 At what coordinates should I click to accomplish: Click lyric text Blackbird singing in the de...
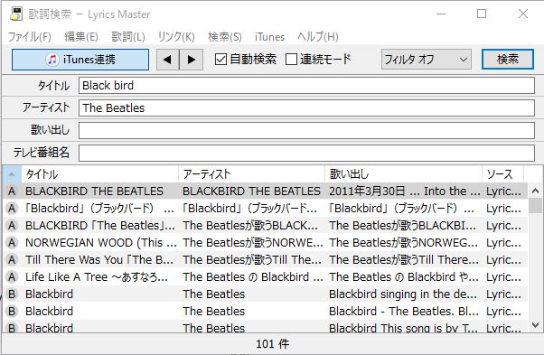click(403, 294)
